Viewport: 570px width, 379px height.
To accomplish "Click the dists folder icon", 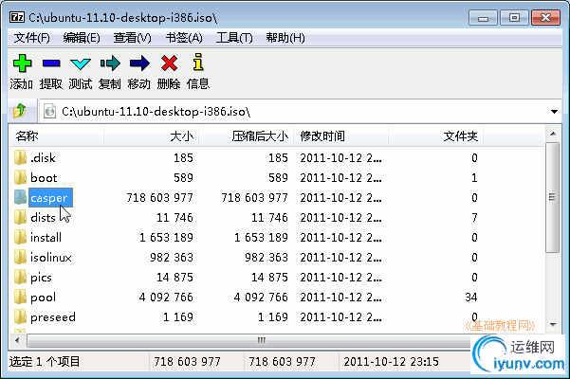I will click(x=20, y=218).
